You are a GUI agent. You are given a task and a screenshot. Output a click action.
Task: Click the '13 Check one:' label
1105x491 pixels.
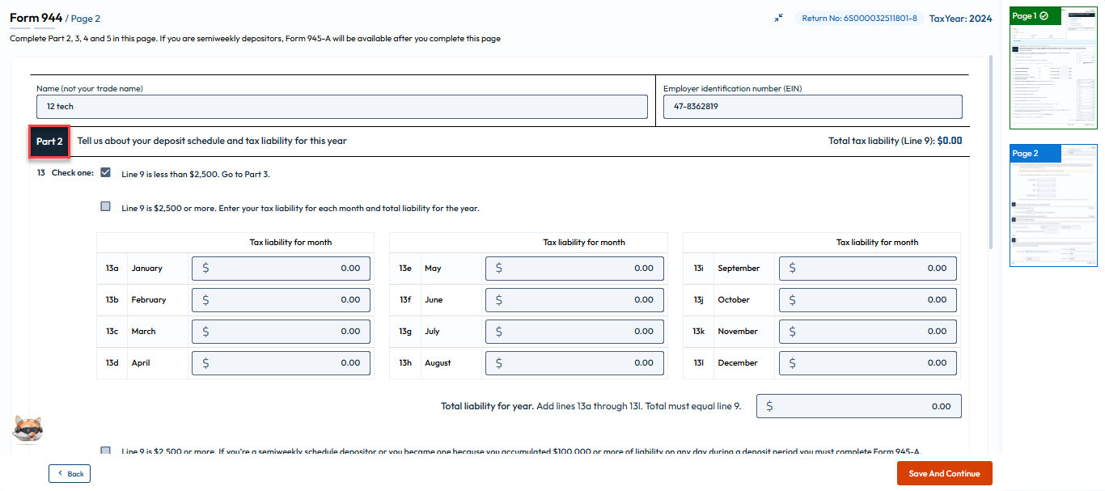coord(65,173)
